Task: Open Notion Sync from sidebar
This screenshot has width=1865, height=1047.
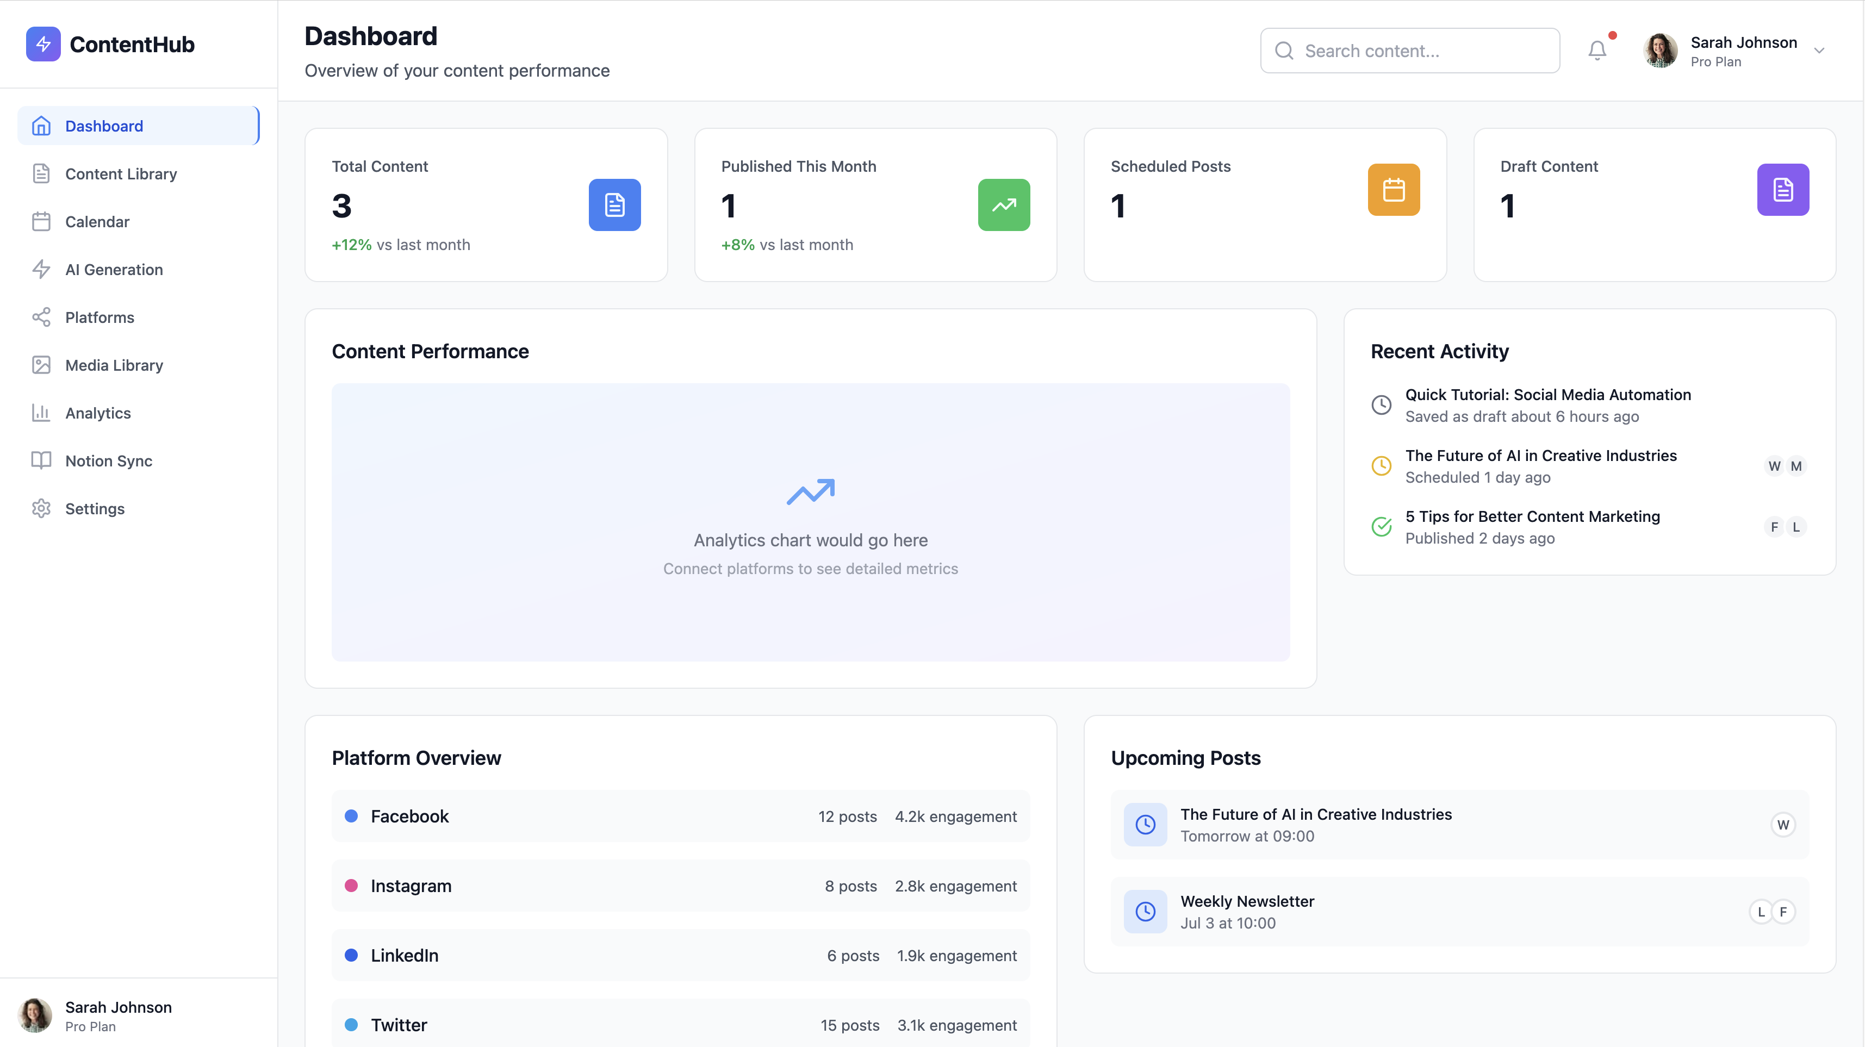Action: point(109,460)
